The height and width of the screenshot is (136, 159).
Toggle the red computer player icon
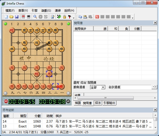(x=23, y=17)
